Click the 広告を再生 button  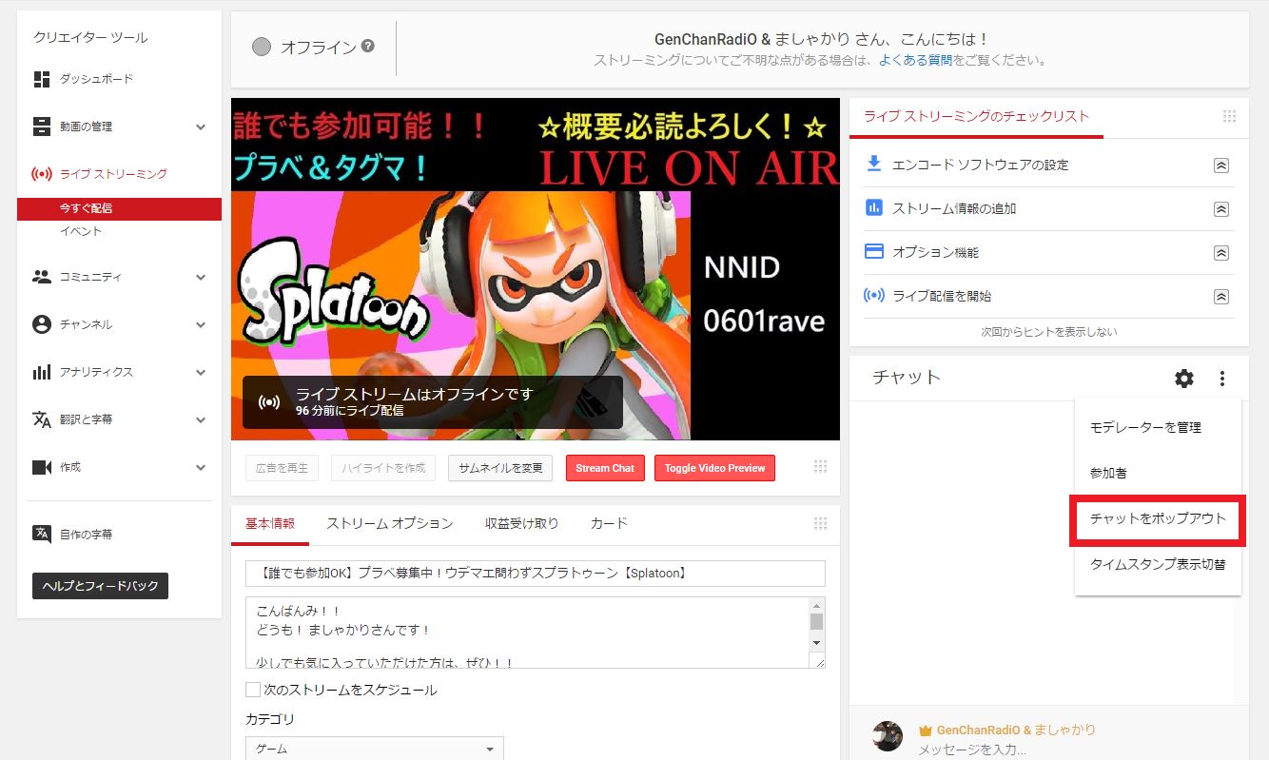[x=283, y=468]
